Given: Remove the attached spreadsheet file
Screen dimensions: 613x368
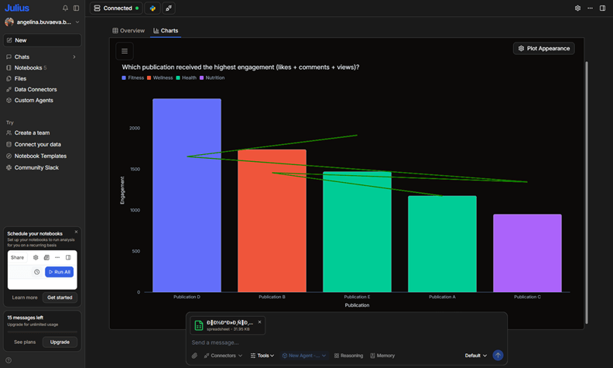Looking at the screenshot, I should [259, 322].
